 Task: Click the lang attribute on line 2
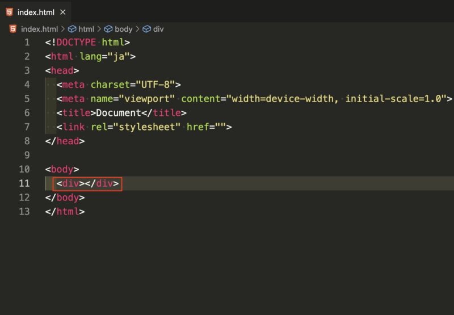click(x=91, y=56)
